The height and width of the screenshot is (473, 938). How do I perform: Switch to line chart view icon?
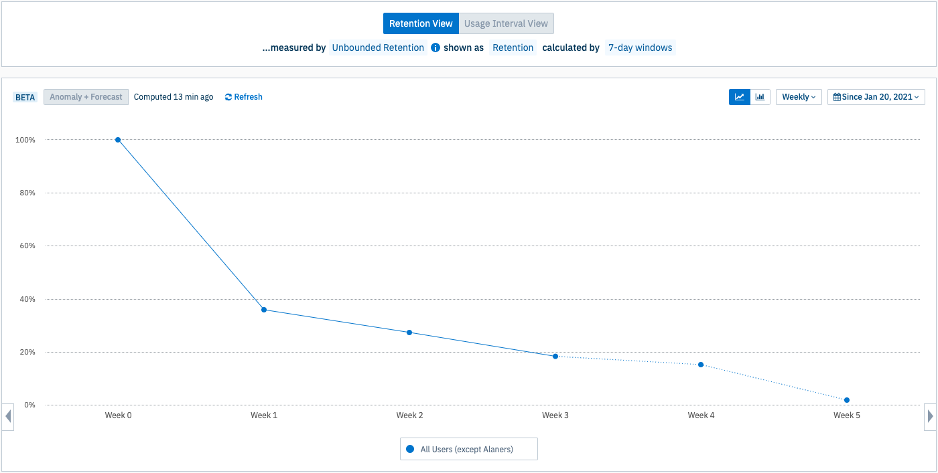click(x=740, y=97)
